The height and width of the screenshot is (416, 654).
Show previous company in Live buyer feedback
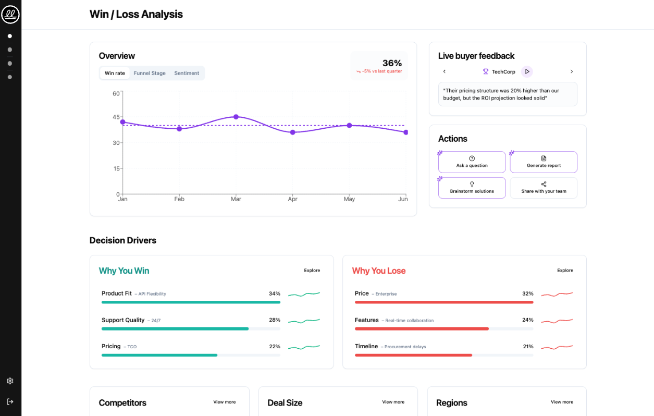point(444,71)
